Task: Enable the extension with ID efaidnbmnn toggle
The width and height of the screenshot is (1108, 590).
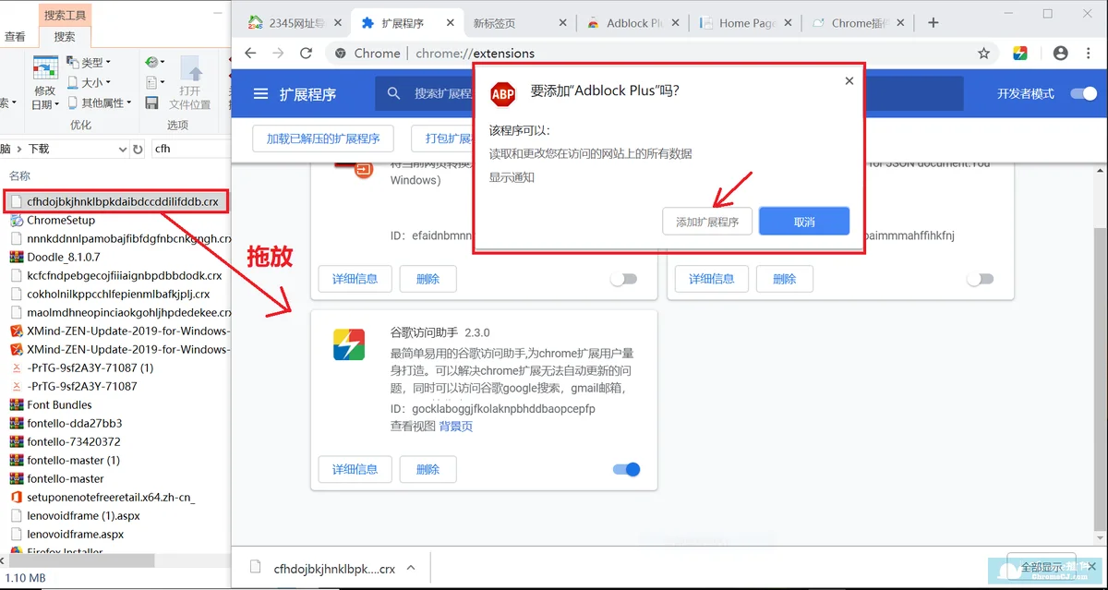Action: coord(623,279)
